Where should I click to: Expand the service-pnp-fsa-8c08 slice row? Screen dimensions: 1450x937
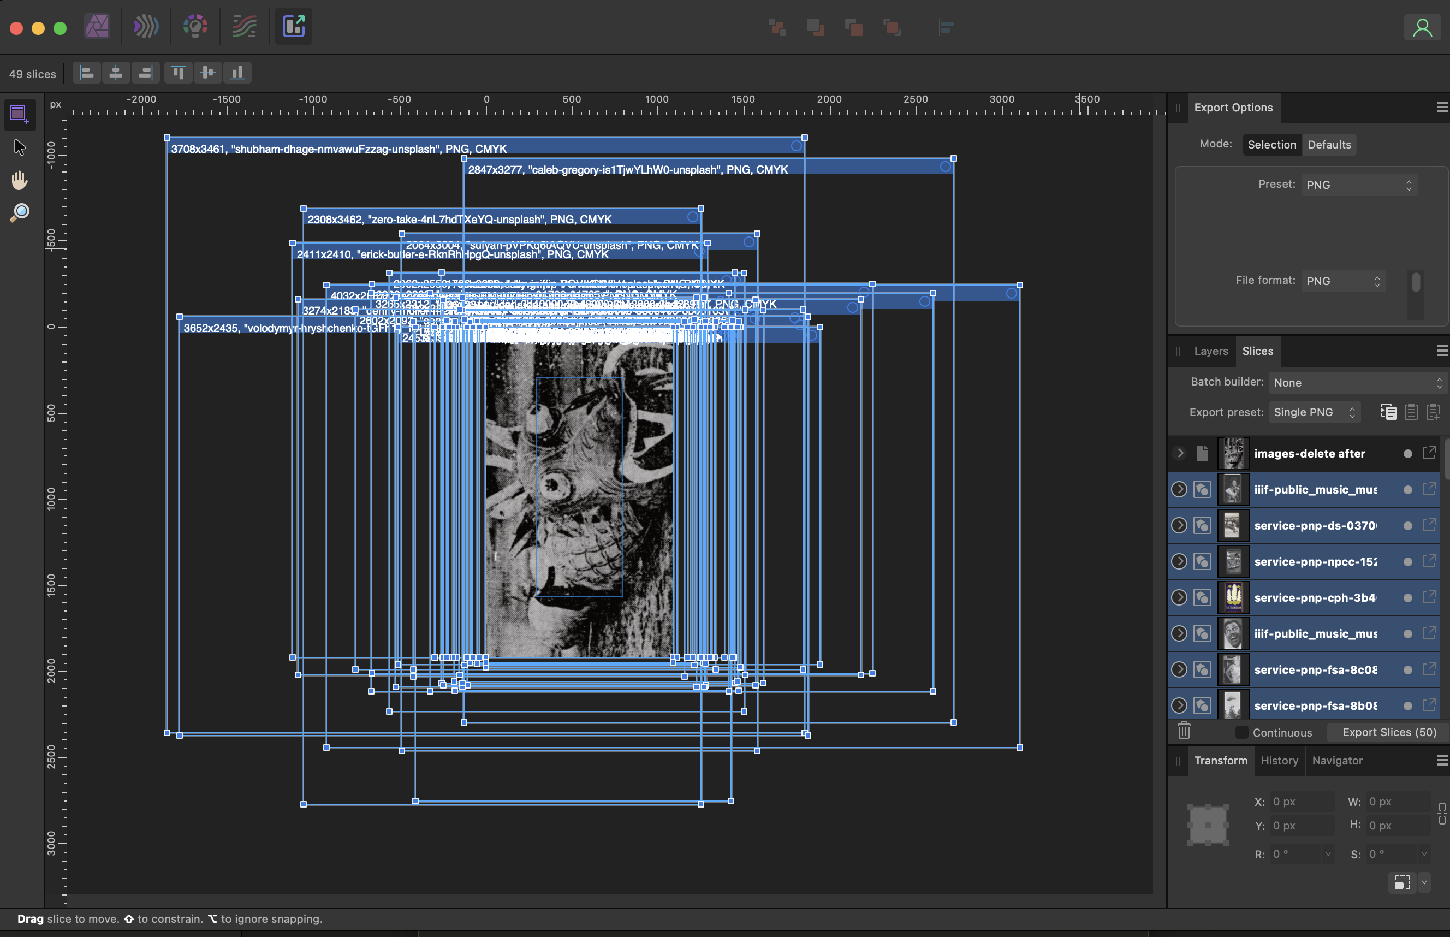pos(1179,669)
